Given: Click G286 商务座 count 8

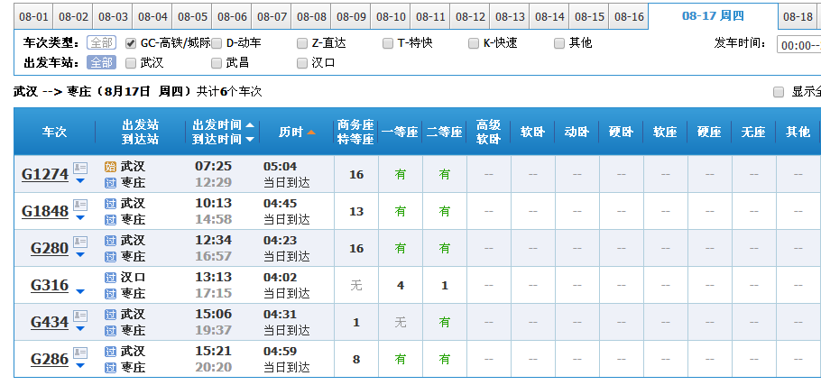Looking at the screenshot, I should (356, 360).
